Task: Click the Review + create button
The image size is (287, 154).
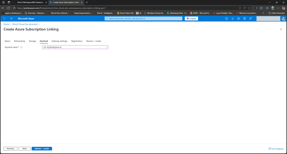Action: [42, 149]
